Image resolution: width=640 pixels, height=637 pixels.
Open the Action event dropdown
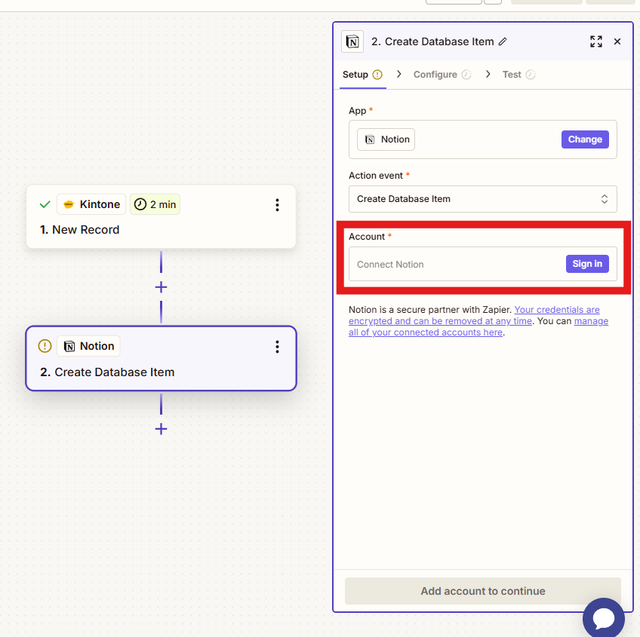482,199
